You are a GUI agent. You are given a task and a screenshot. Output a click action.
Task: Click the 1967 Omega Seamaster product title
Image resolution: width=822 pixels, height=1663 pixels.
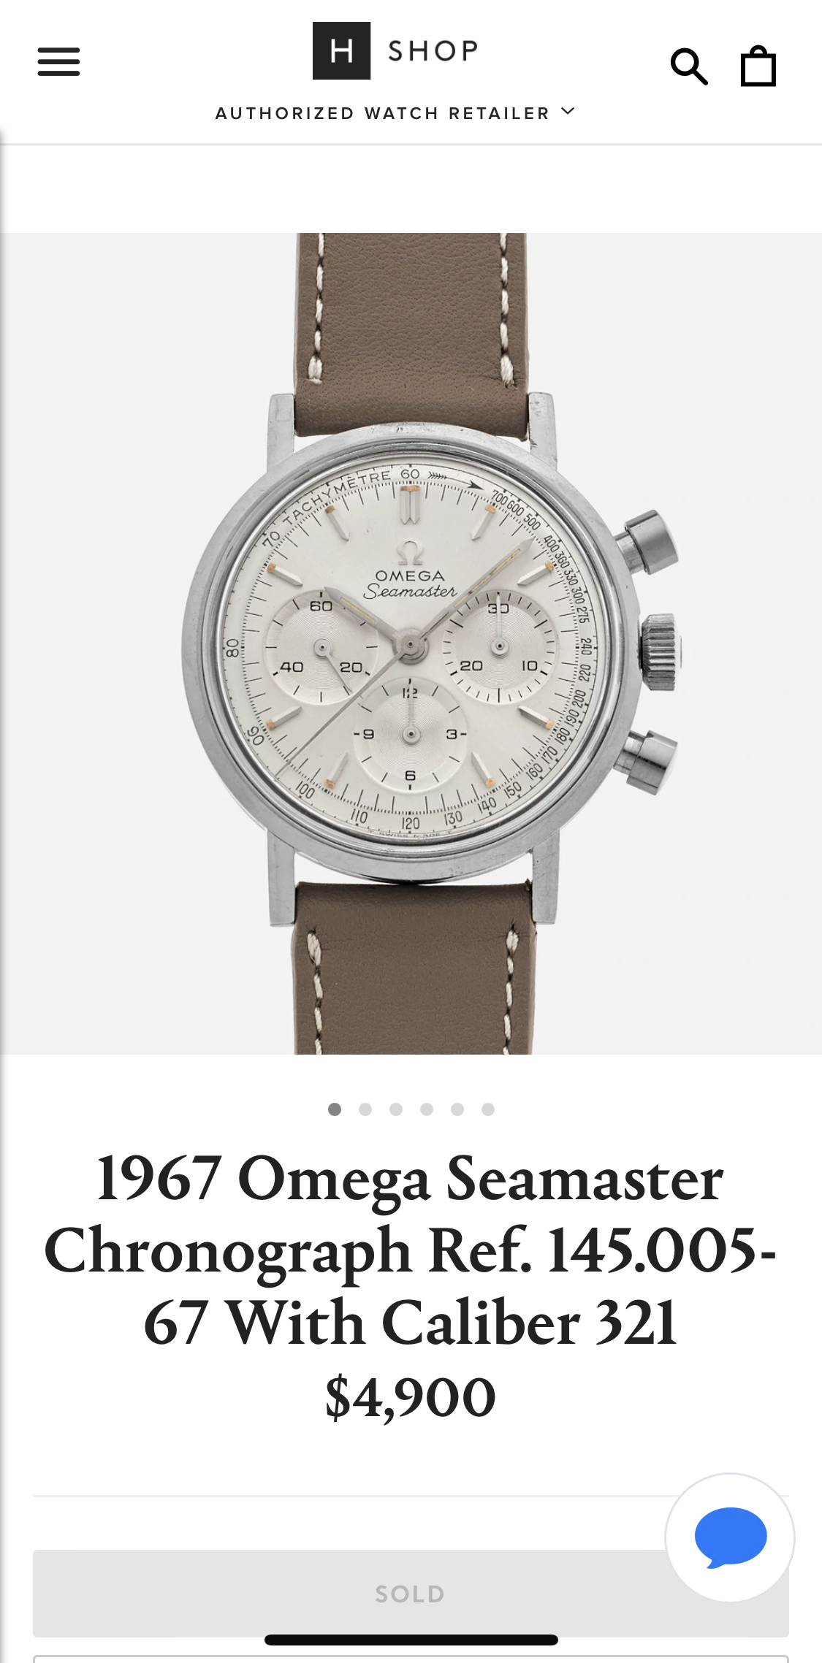(x=411, y=1250)
